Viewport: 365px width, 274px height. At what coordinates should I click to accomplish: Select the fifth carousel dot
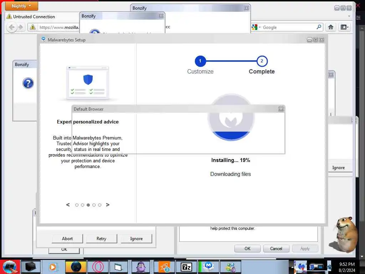coord(100,205)
